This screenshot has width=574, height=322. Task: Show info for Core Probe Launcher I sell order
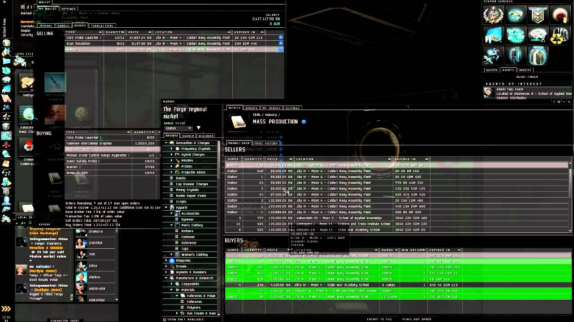(x=281, y=38)
